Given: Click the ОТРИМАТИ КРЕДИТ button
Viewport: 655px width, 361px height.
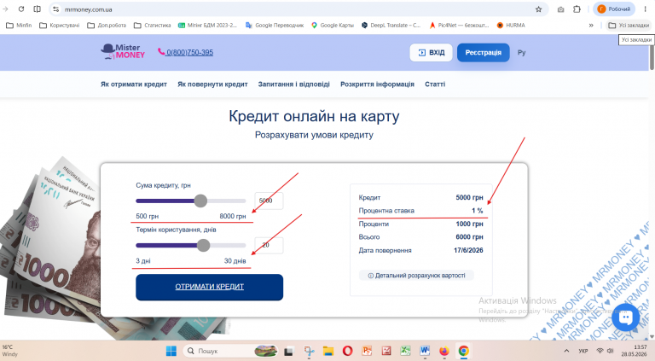Looking at the screenshot, I should tap(209, 287).
